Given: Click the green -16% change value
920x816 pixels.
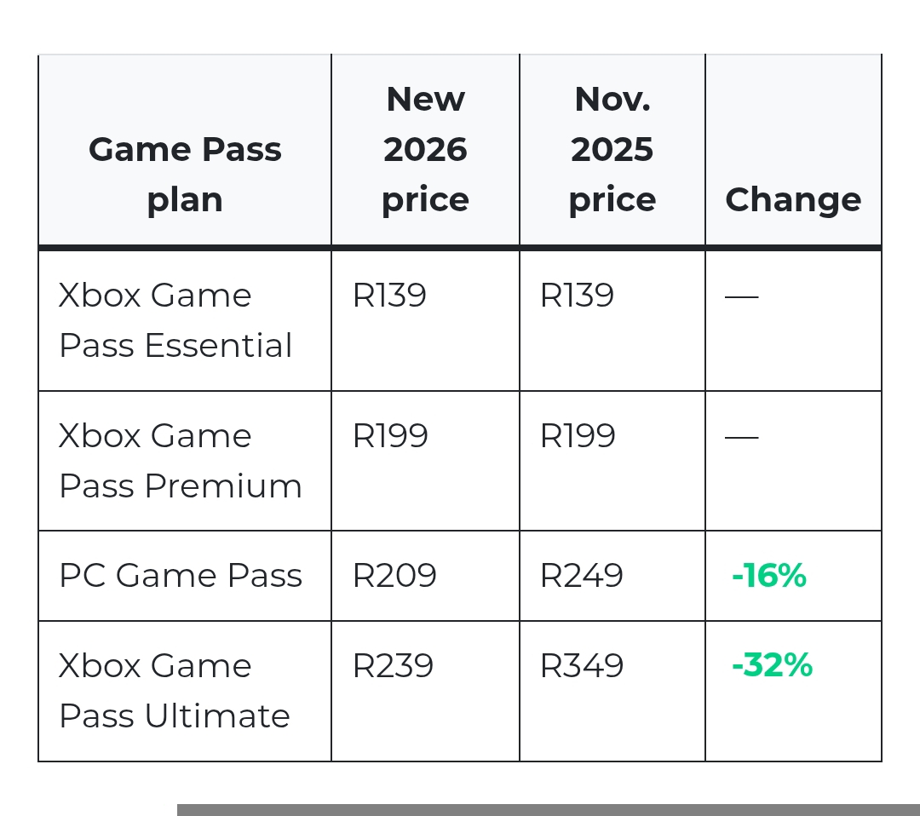Looking at the screenshot, I should tap(768, 576).
